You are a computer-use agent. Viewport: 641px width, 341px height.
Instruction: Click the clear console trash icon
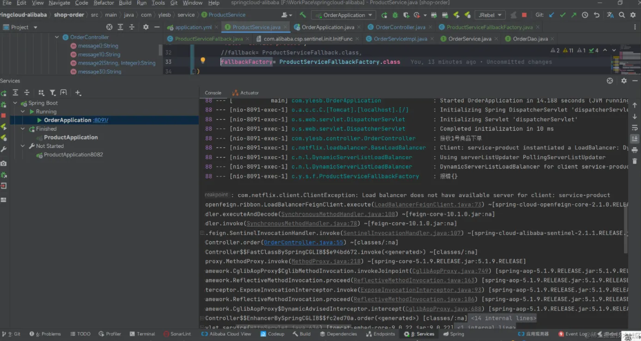tap(635, 161)
